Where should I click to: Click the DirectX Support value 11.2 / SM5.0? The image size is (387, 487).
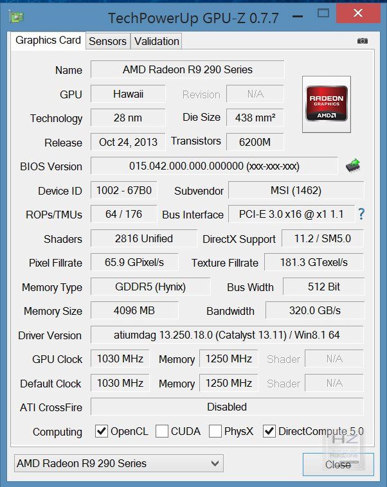tap(323, 238)
